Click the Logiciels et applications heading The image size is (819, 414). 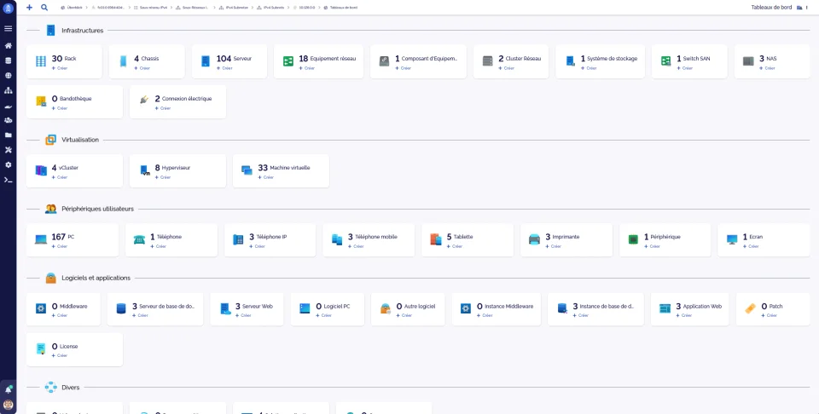tap(96, 278)
